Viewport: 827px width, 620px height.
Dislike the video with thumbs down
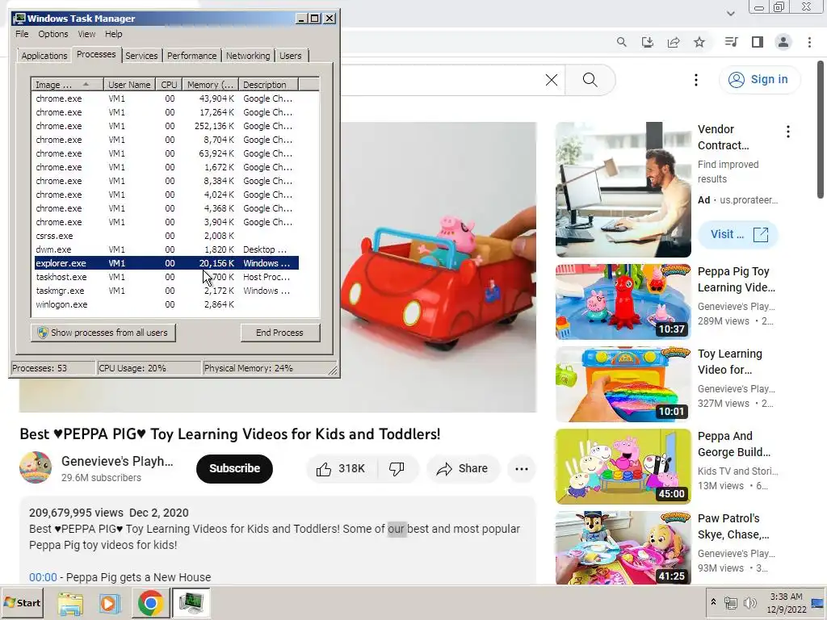(397, 469)
